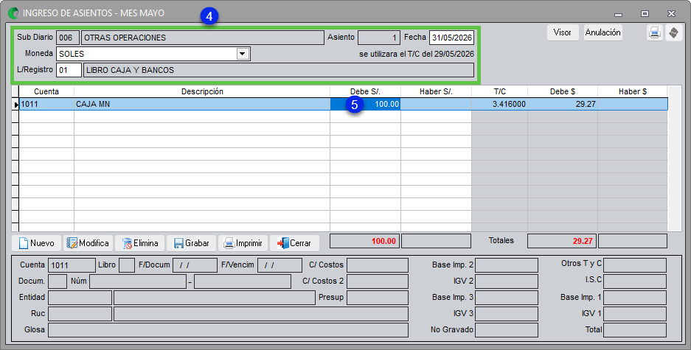This screenshot has height=350, width=691.
Task: Minimize the Ingreso de Asientos window
Action: (x=618, y=14)
